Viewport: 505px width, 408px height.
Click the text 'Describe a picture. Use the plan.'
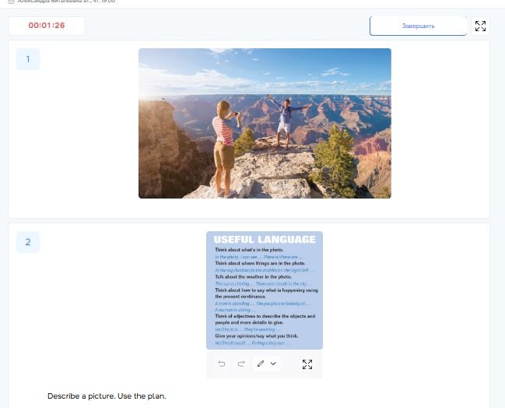pyautogui.click(x=107, y=396)
